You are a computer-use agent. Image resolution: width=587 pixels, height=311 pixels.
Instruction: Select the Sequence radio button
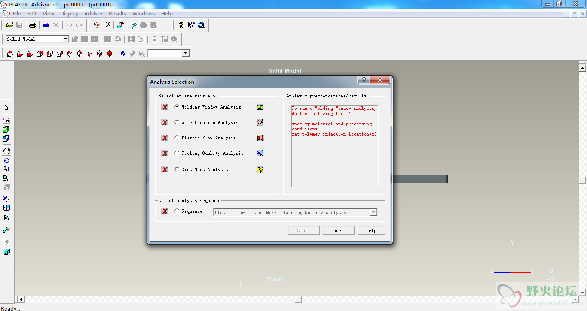[177, 211]
